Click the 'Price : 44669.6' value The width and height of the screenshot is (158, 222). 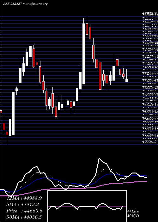[24, 211]
